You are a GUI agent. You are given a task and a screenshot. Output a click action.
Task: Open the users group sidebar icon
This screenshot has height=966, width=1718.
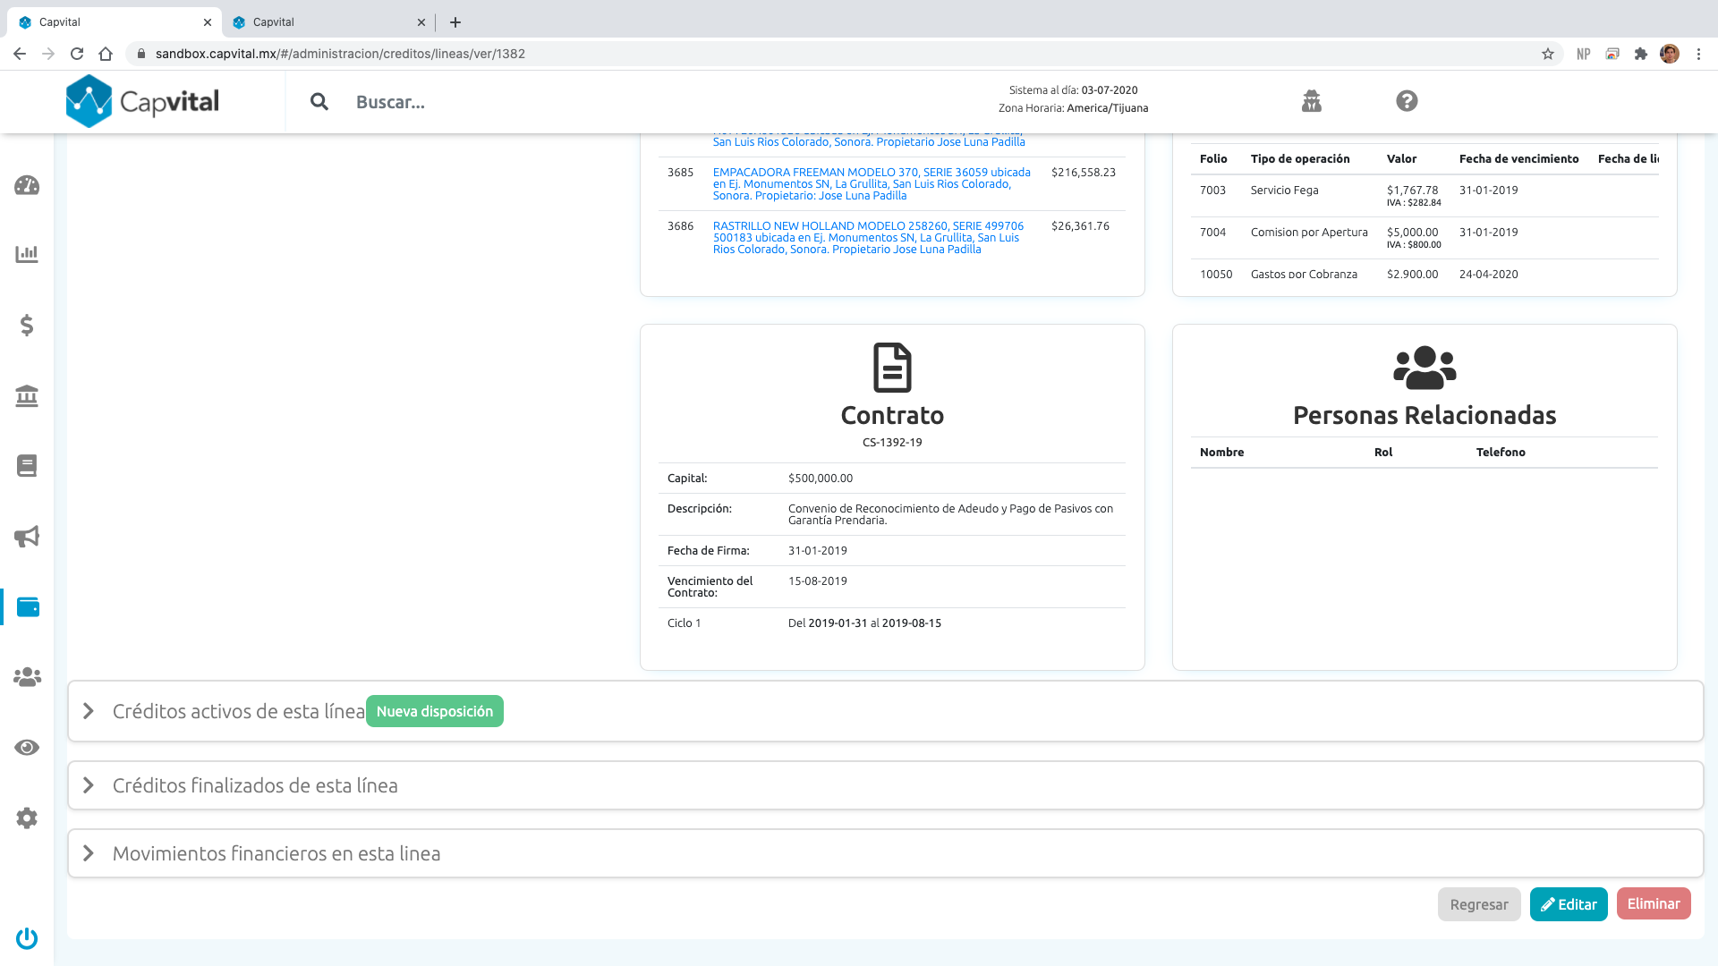27,677
